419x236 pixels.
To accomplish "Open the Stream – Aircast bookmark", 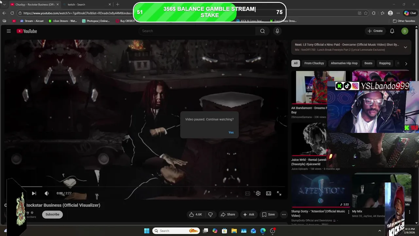I will click(x=32, y=21).
